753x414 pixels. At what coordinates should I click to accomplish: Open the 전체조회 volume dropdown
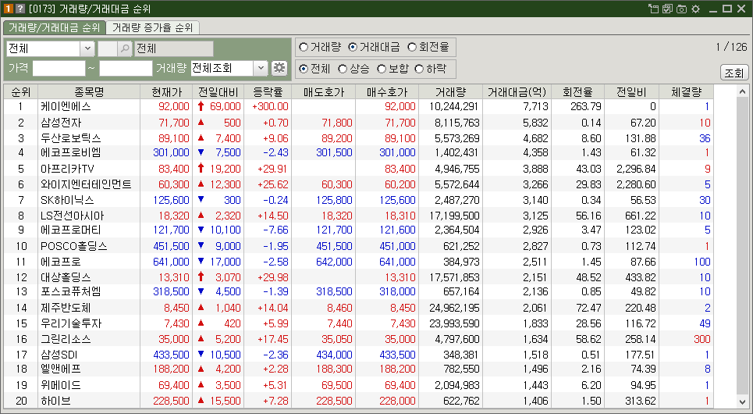261,68
